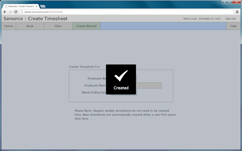242x151 pixels.
Task: Close the Senomix Create Timesheet tab
Action: pyautogui.click(x=36, y=6)
